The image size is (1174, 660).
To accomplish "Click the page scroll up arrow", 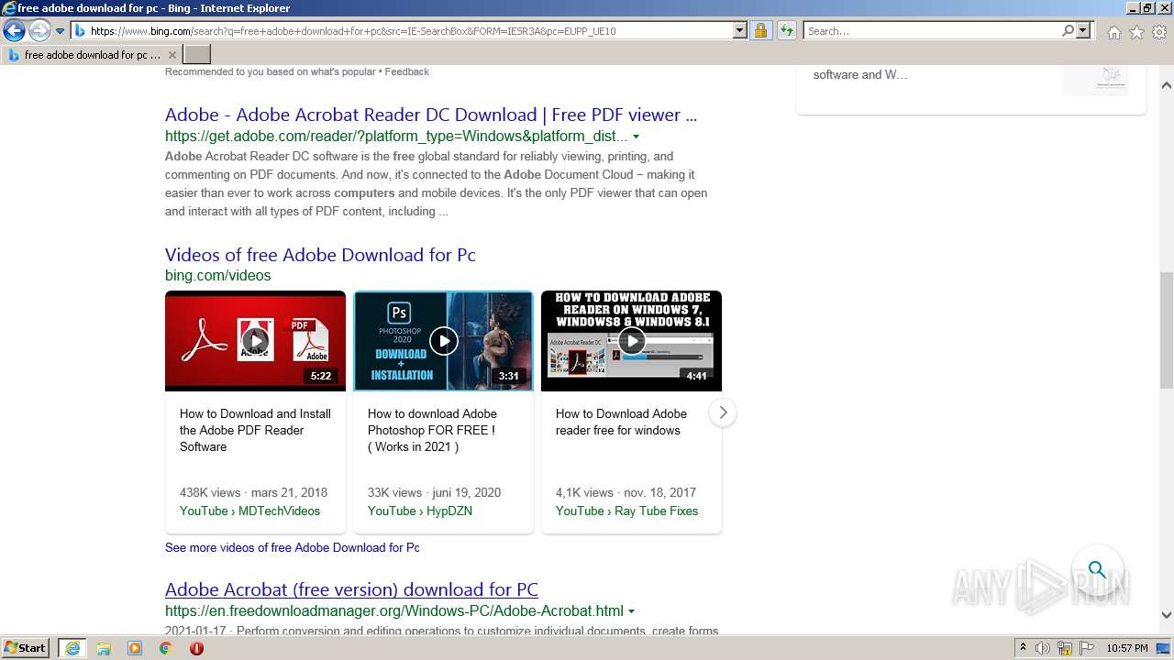I will 1167,85.
